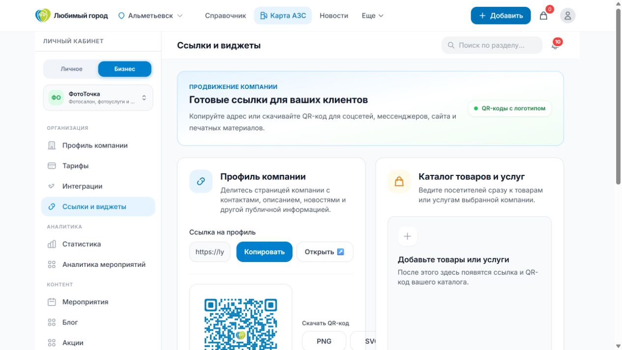The image size is (622, 350).
Task: Click the QR-коды с логотипом badge
Action: [509, 109]
